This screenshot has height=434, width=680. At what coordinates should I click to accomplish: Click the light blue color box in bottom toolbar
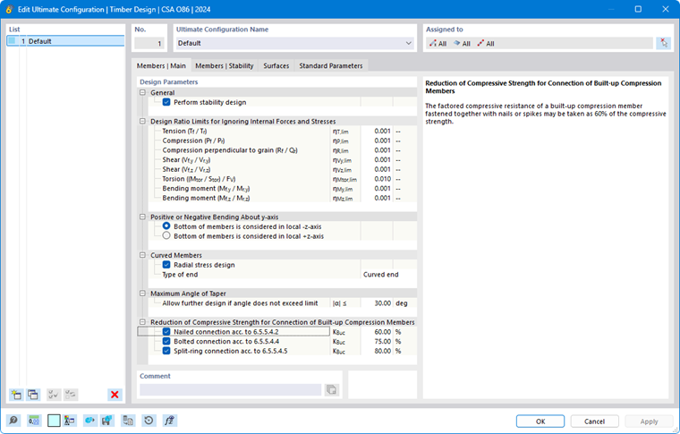pyautogui.click(x=54, y=421)
